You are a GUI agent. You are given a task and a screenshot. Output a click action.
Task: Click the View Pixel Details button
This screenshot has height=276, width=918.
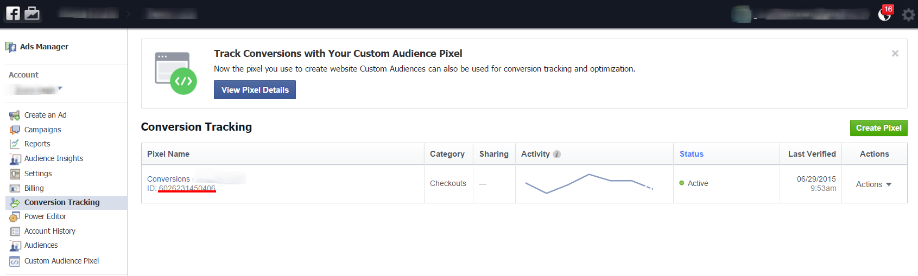[x=255, y=90]
